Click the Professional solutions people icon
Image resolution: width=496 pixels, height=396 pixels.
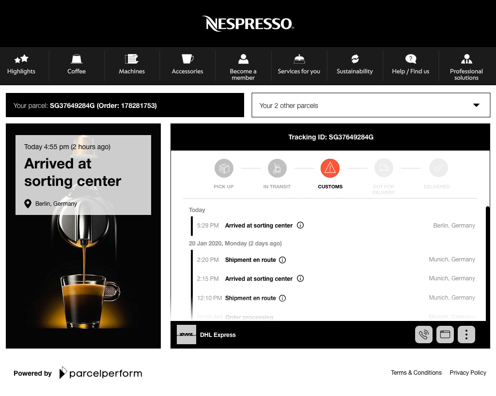466,59
